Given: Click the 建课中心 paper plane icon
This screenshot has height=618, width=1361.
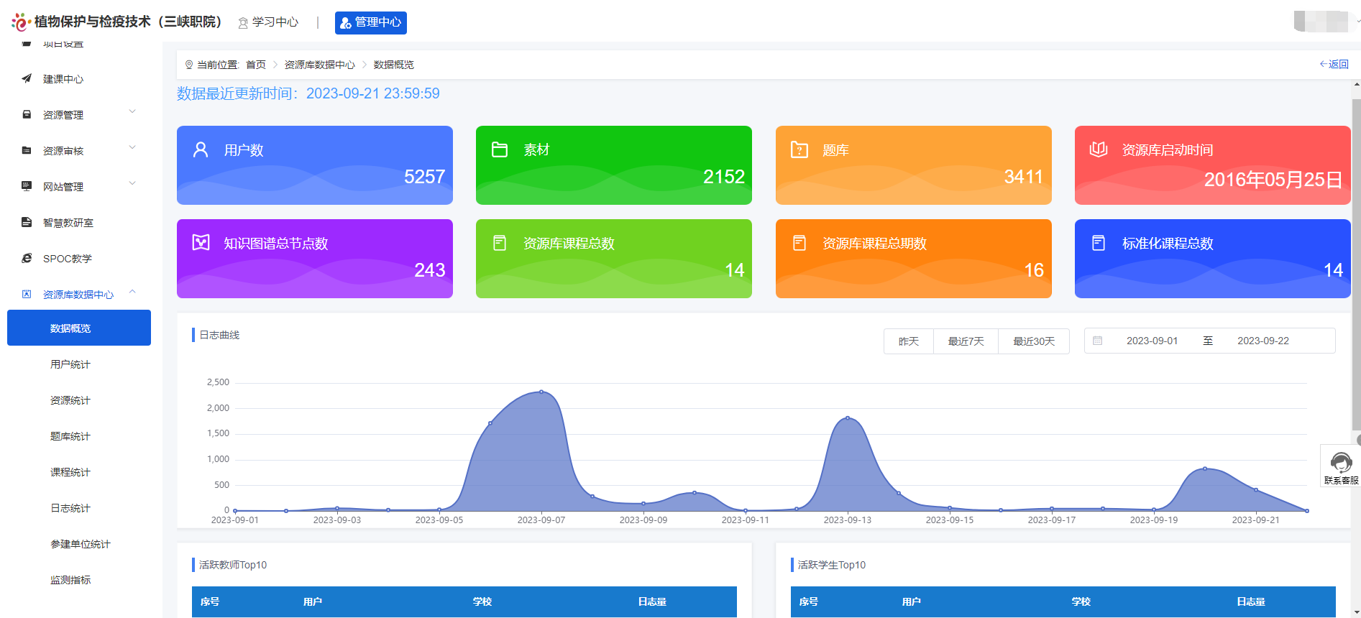Looking at the screenshot, I should 27,78.
